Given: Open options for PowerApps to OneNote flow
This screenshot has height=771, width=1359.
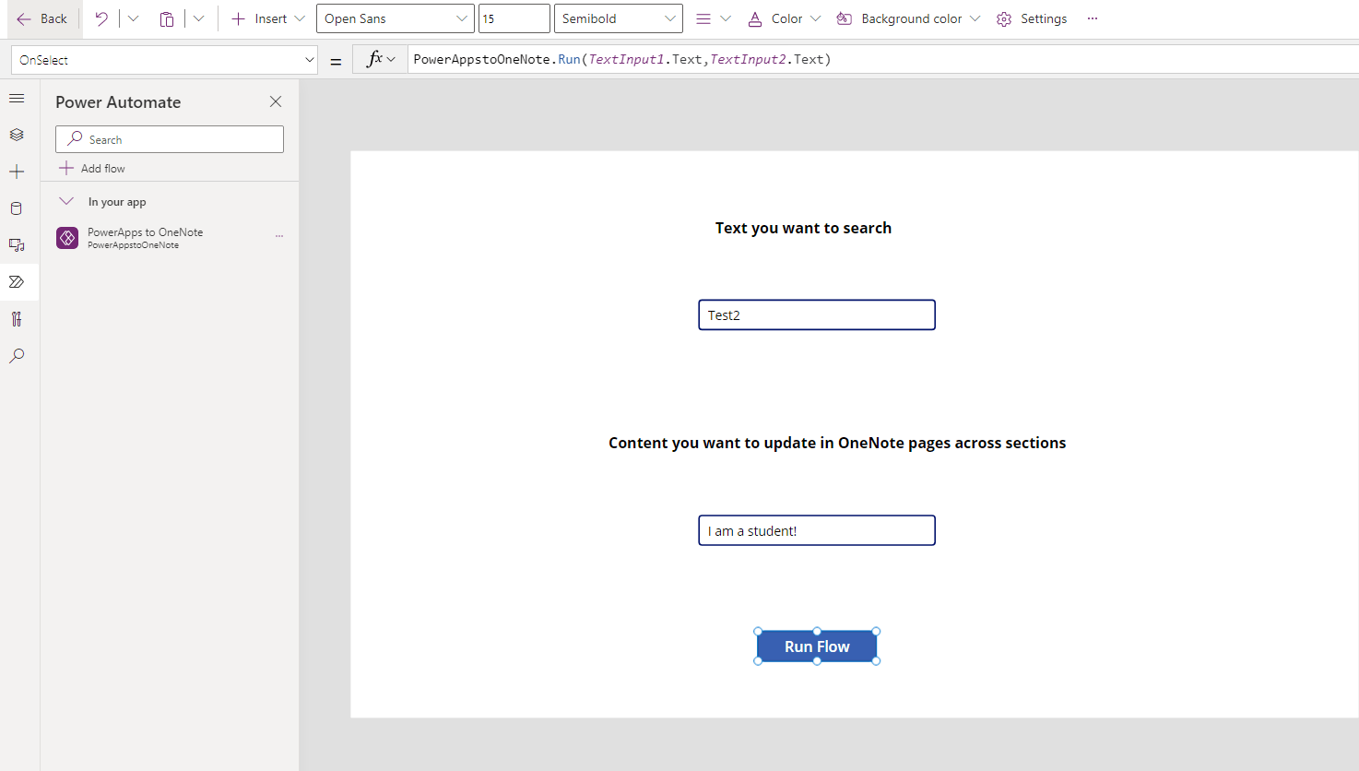Looking at the screenshot, I should click(x=279, y=237).
